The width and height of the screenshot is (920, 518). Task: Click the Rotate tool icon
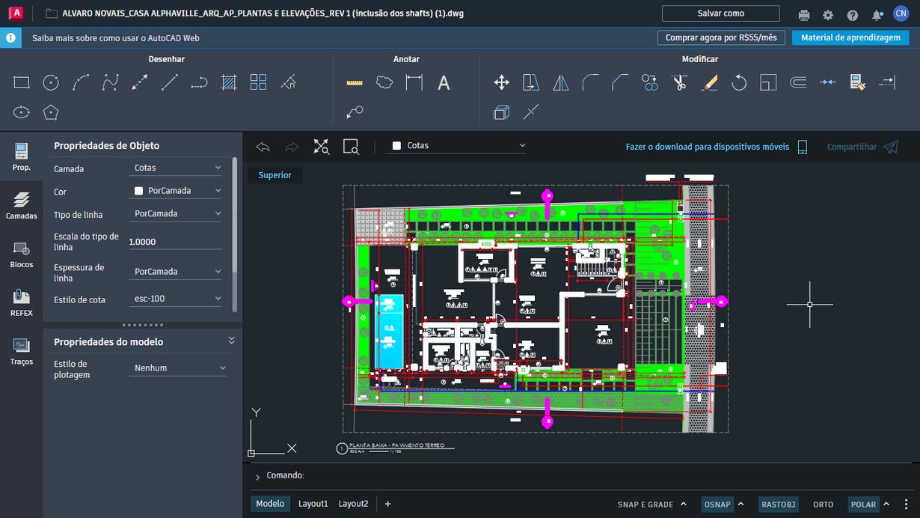(x=739, y=83)
